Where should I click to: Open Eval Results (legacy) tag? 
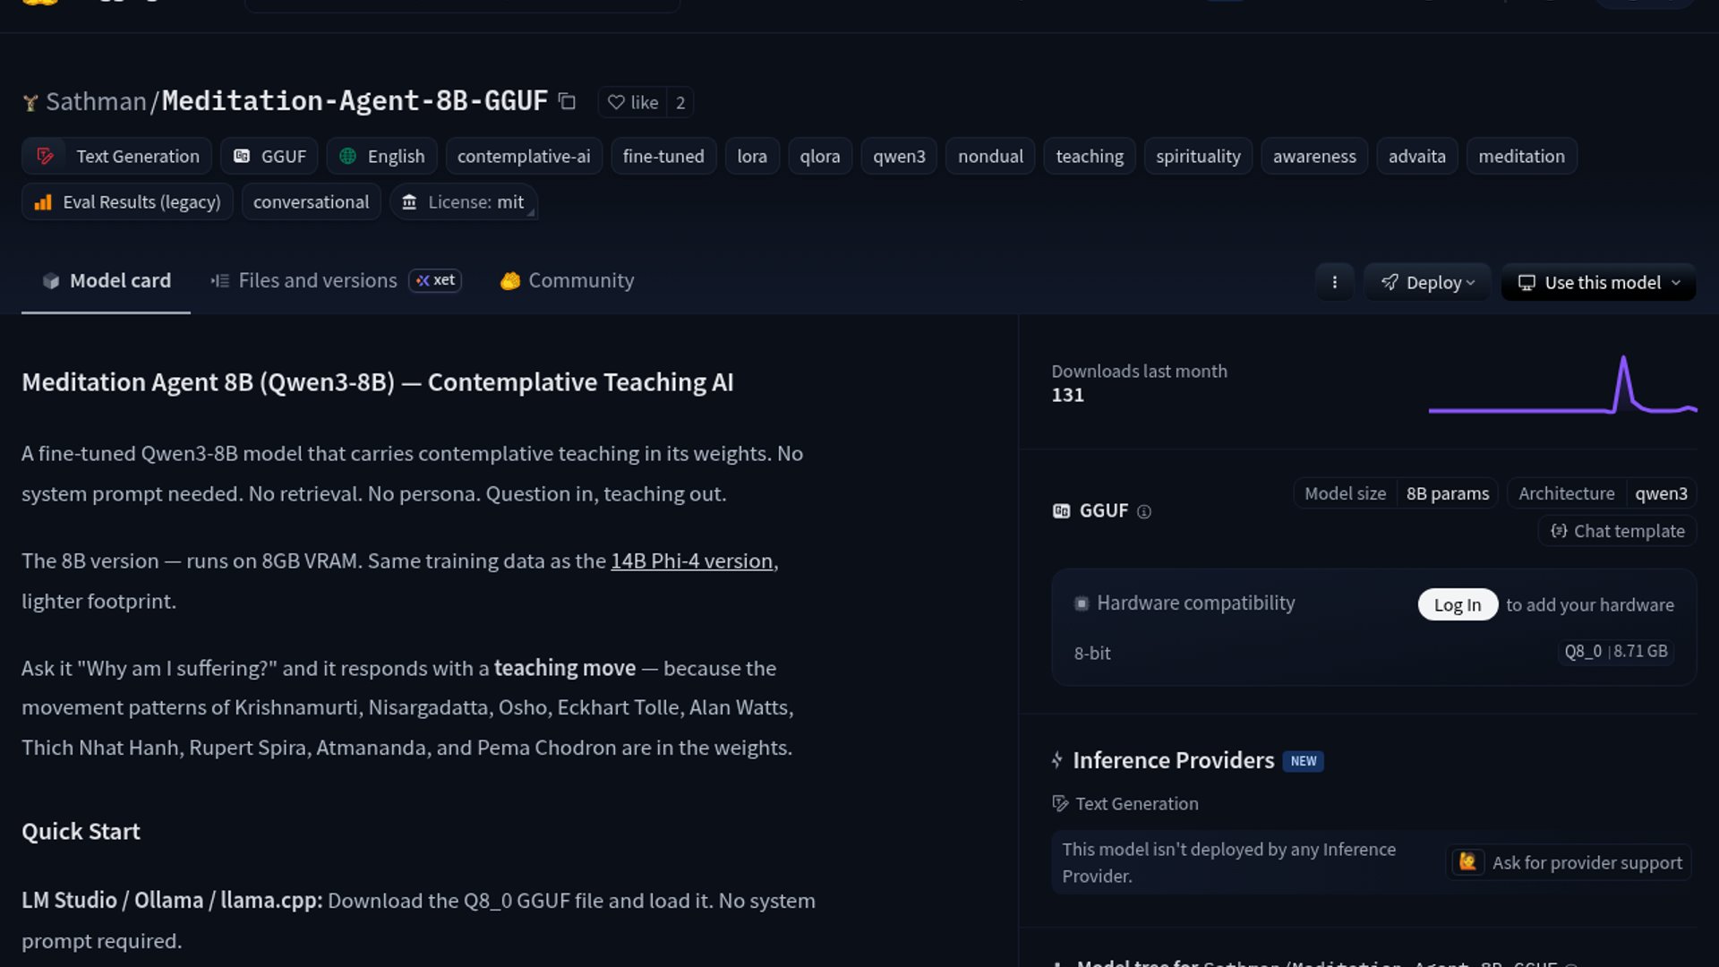tap(127, 202)
